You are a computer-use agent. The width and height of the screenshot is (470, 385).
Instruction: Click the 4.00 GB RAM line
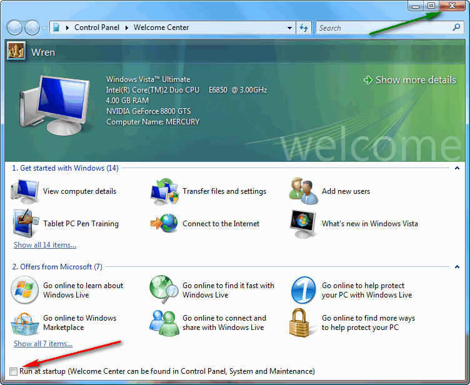pos(127,101)
